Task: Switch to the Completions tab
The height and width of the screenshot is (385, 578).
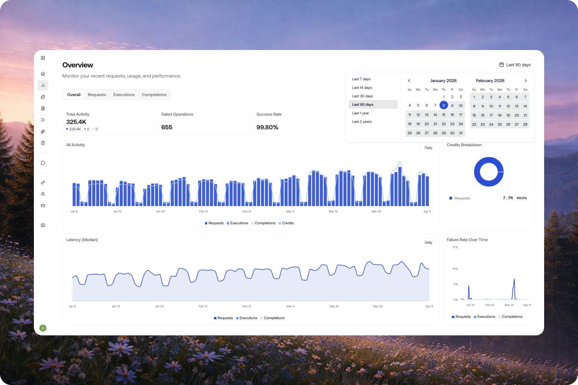Action: pyautogui.click(x=154, y=94)
